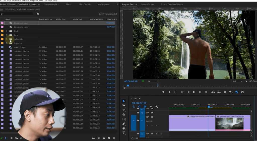Mute audio track A1
This screenshot has width=257, height=141.
[152, 134]
